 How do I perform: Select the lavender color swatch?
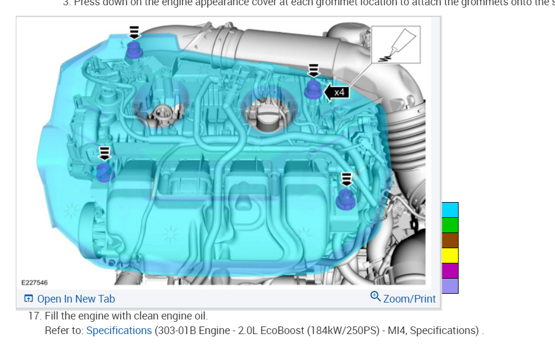(x=450, y=286)
